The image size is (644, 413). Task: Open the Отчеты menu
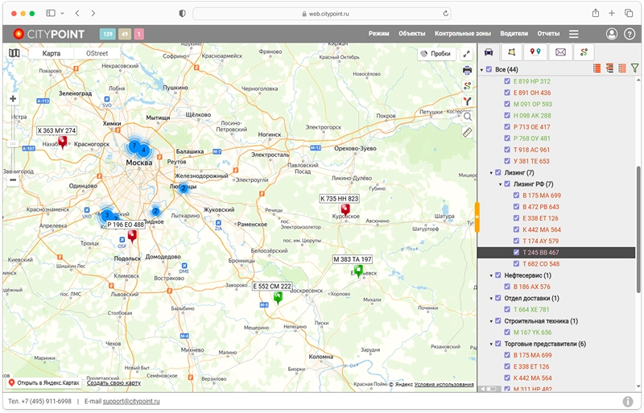[x=548, y=34]
